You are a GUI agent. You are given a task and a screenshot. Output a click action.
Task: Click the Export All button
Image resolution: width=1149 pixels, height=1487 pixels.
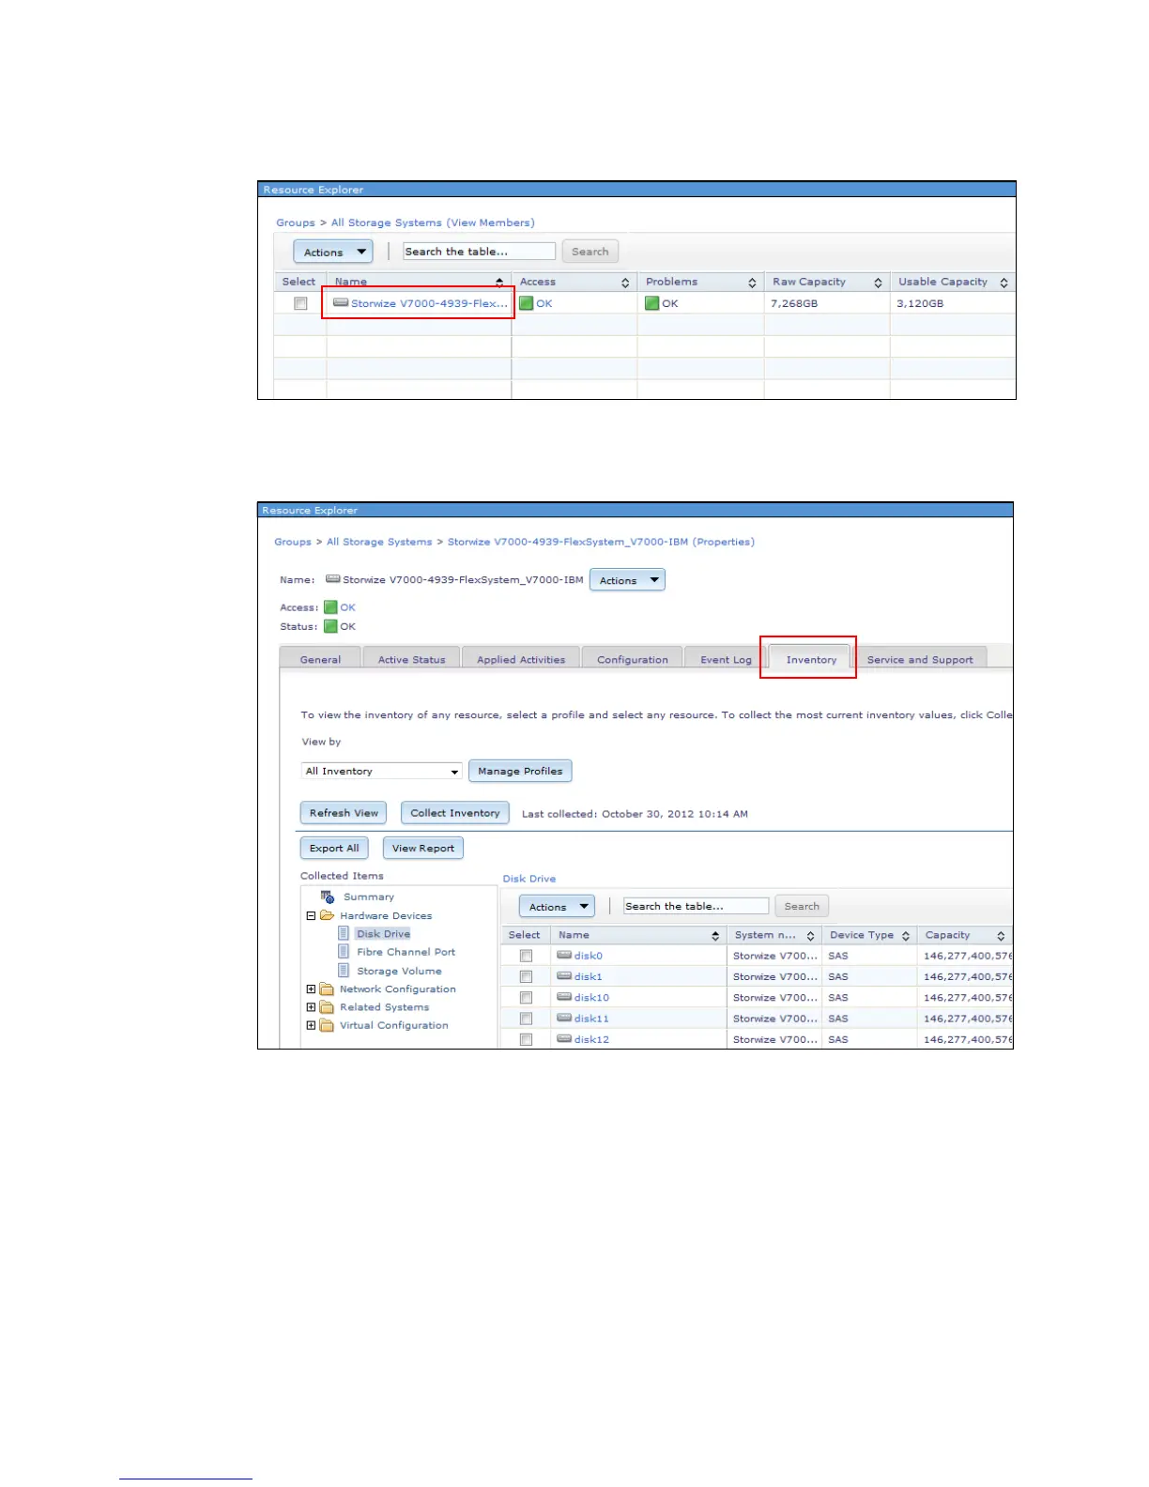point(334,848)
